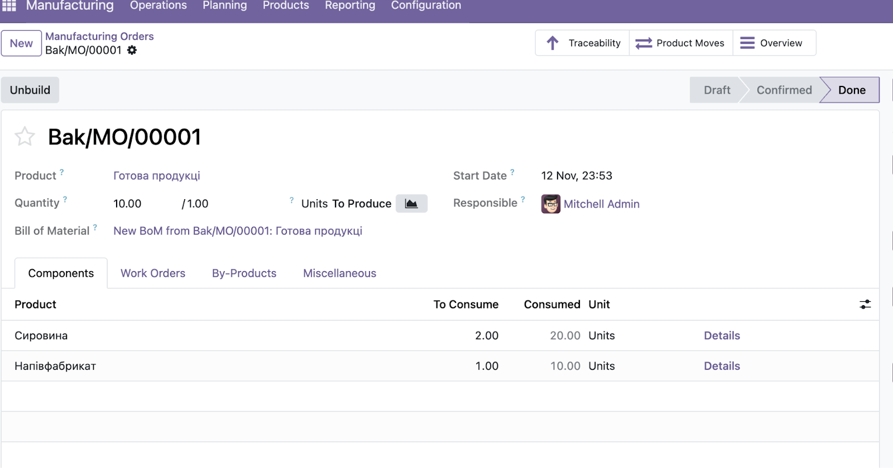Open the Planning menu
The width and height of the screenshot is (893, 468).
(x=224, y=6)
